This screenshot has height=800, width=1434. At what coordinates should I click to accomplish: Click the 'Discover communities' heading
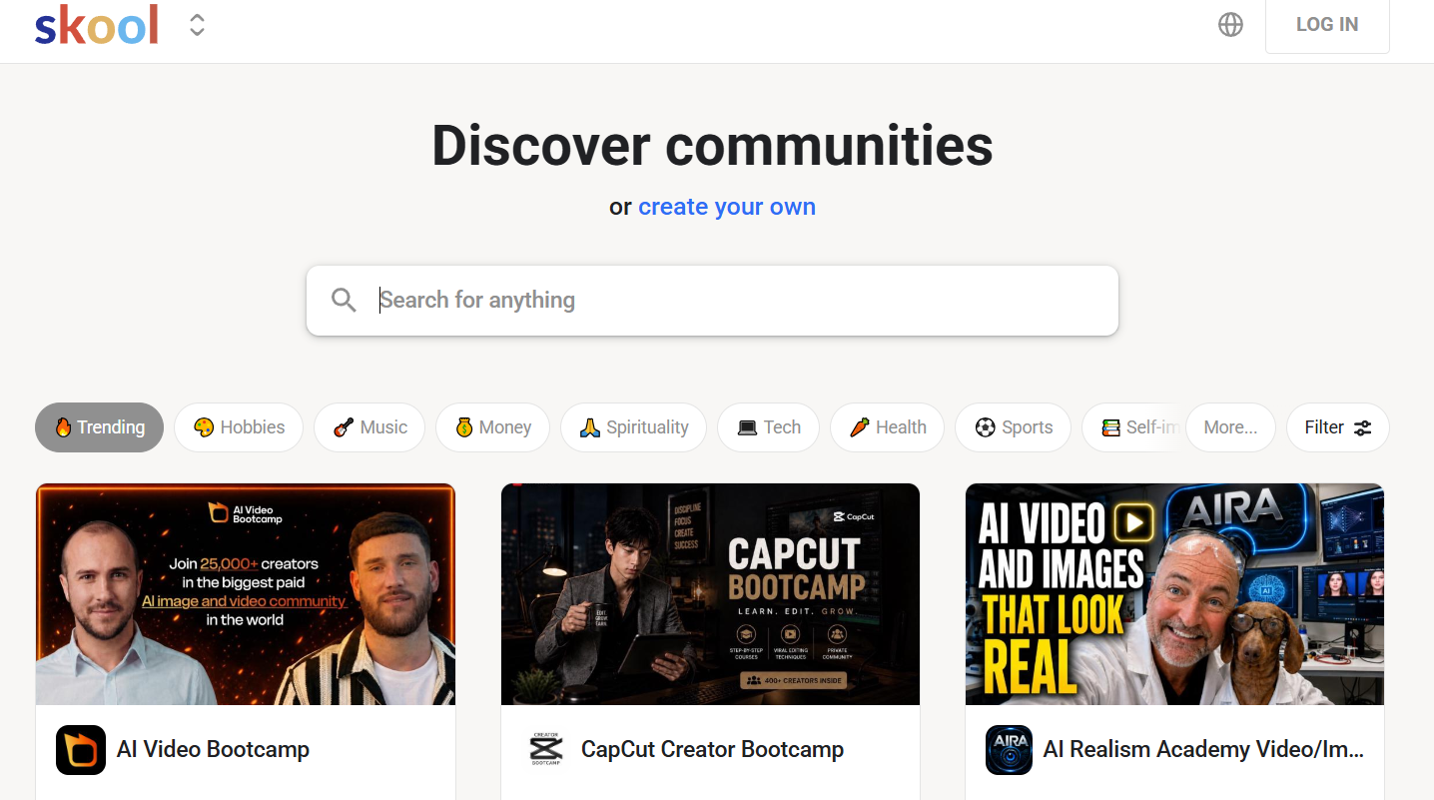pos(712,145)
